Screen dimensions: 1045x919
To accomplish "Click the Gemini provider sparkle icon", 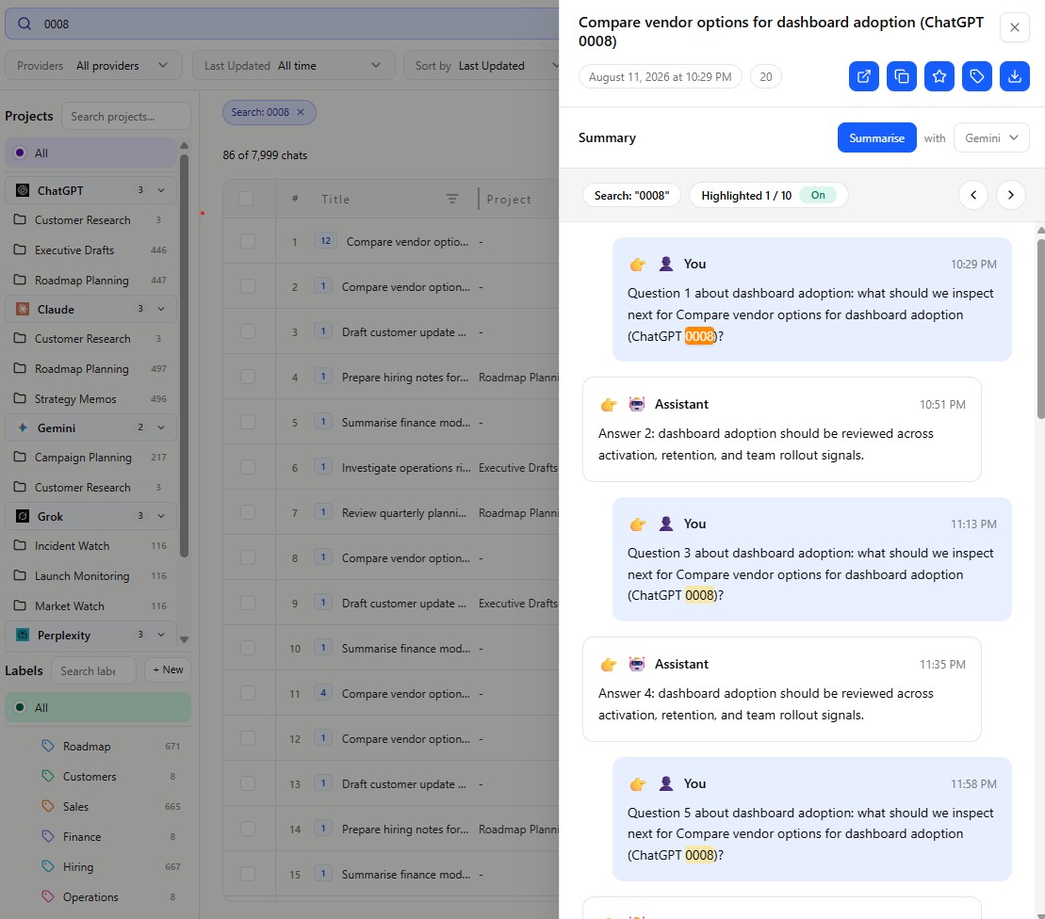I will [x=23, y=427].
